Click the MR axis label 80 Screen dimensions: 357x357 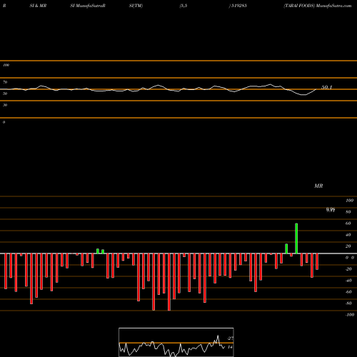(348, 212)
